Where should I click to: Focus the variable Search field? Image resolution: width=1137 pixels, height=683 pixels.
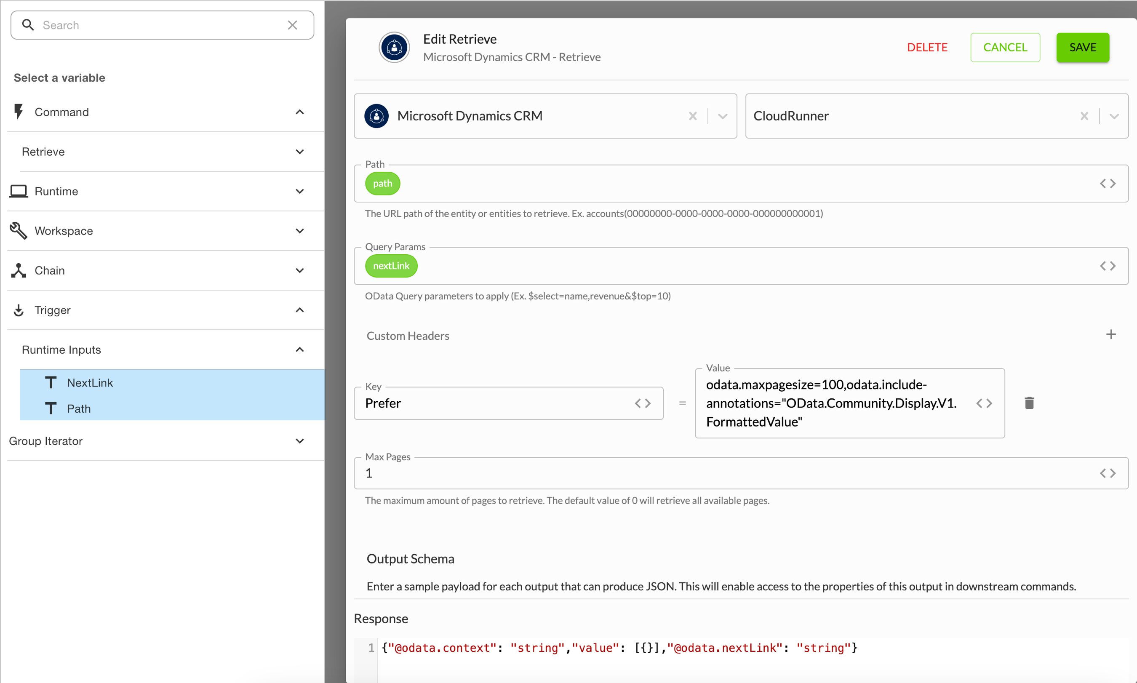pos(163,25)
